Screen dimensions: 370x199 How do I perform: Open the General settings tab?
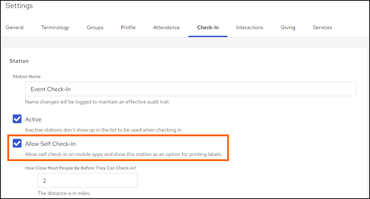(15, 27)
